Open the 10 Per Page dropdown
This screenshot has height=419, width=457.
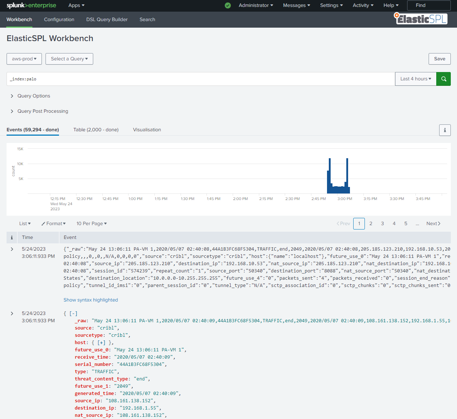[x=91, y=223]
